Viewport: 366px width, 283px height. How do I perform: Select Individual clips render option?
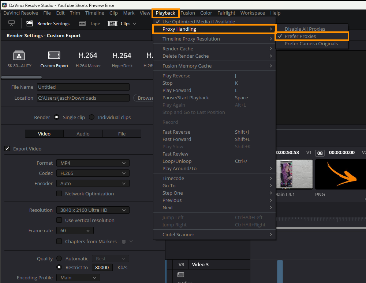92,117
